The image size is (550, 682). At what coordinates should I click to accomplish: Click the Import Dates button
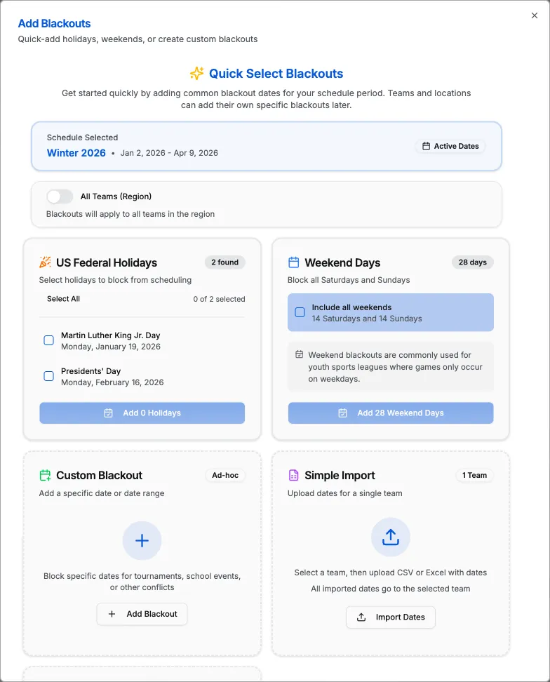pos(390,617)
